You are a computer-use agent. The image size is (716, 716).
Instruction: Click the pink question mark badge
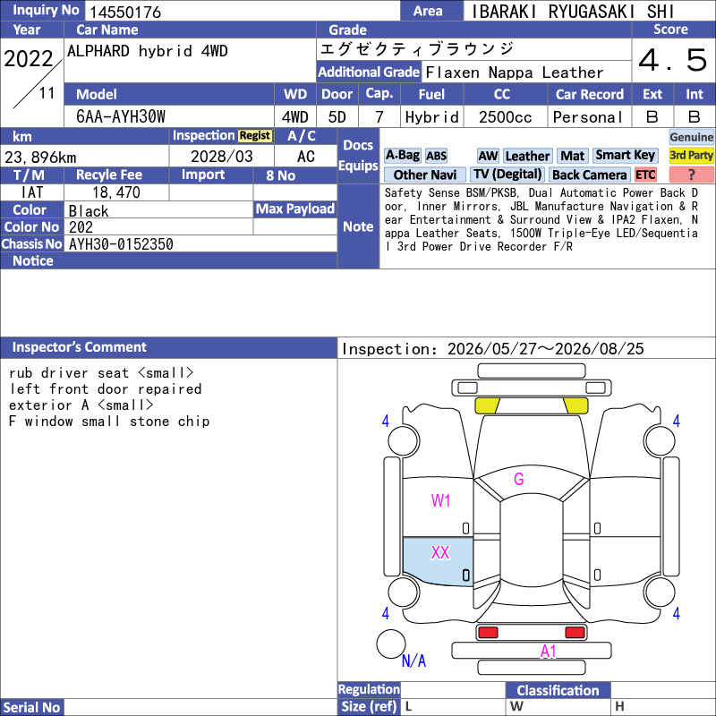click(691, 175)
